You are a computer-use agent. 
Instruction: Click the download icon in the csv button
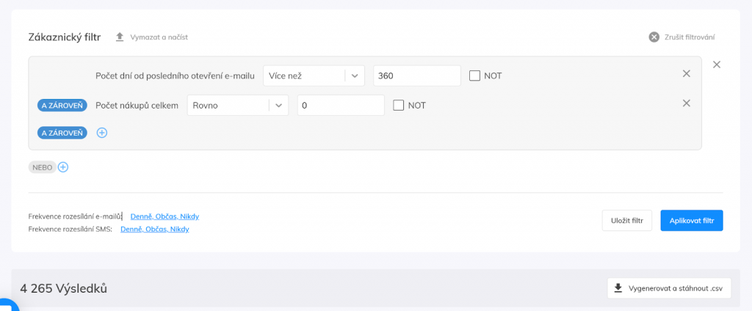[x=618, y=288]
